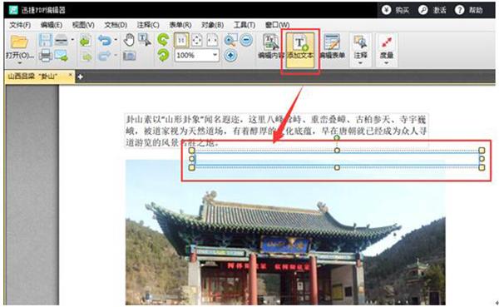Click the printer icon
Image resolution: width=499 pixels, height=307 pixels.
point(46,56)
